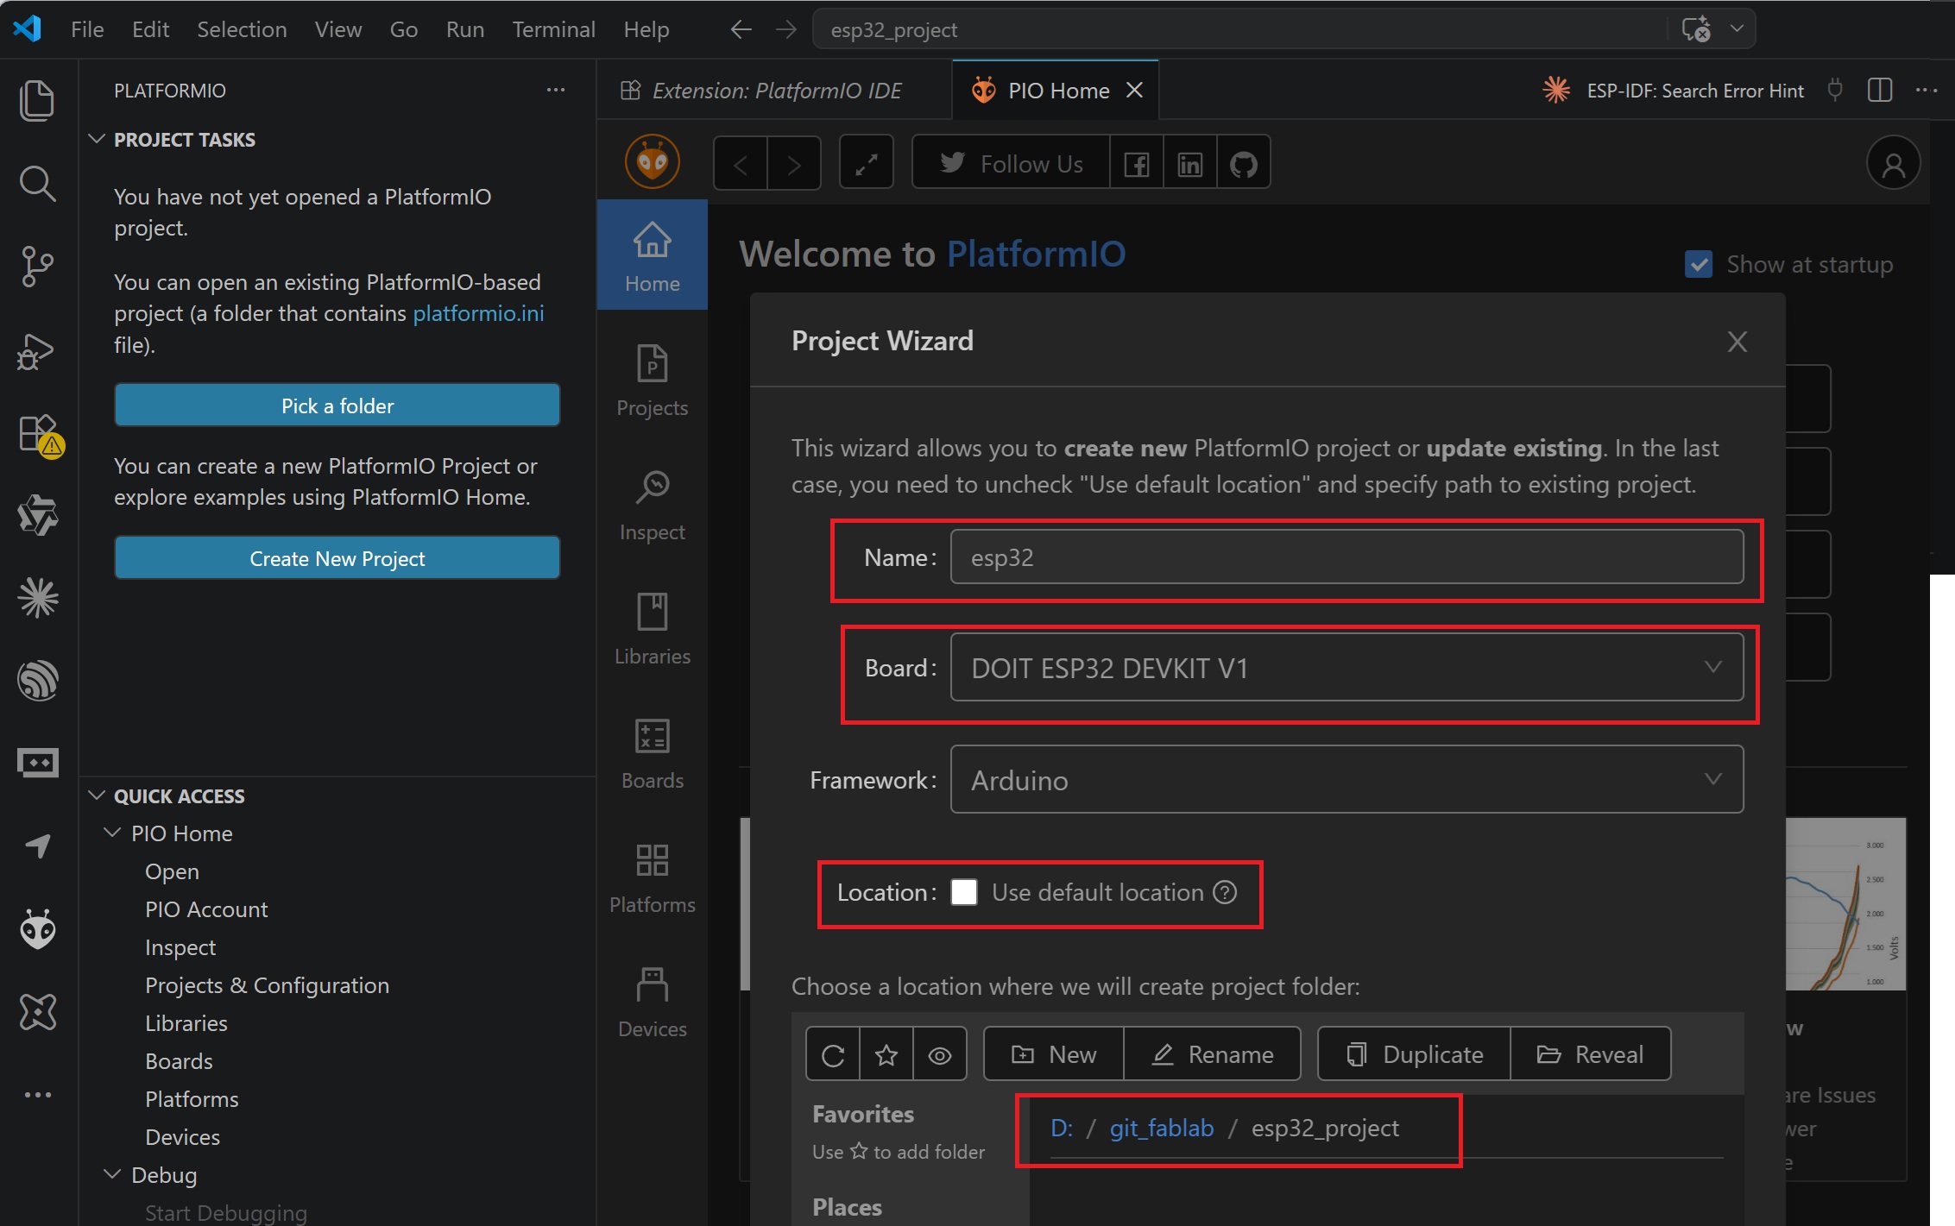The height and width of the screenshot is (1226, 1955).
Task: Toggle the Use default location checkbox
Action: 963,892
